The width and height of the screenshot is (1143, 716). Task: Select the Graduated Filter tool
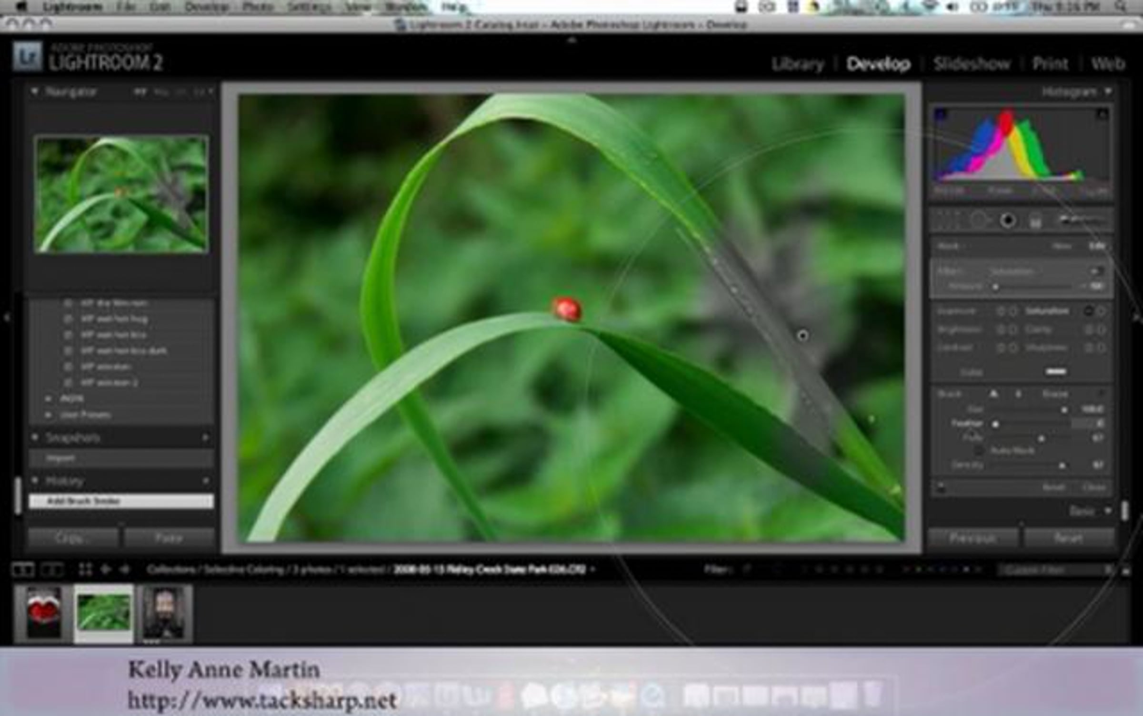click(x=1035, y=221)
